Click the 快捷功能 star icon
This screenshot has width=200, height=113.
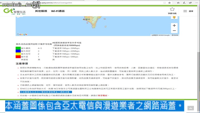(x=172, y=9)
